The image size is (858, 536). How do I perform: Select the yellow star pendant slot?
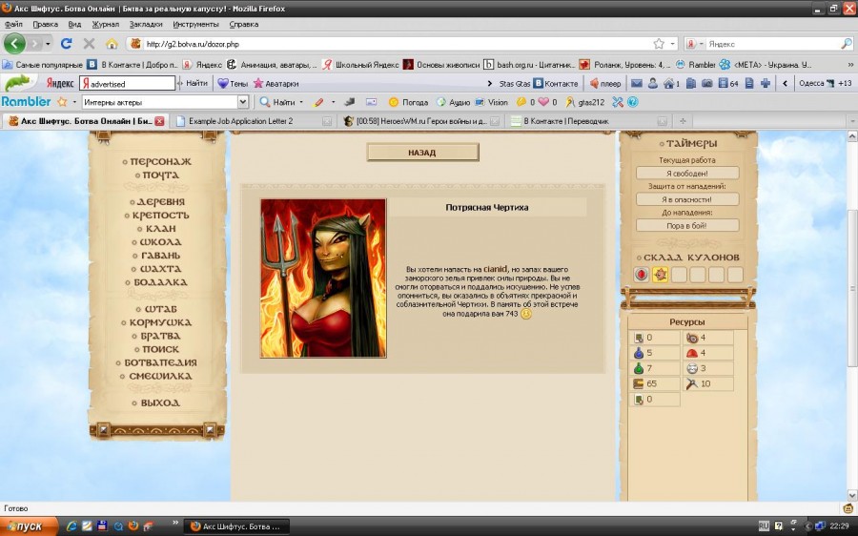(x=660, y=275)
